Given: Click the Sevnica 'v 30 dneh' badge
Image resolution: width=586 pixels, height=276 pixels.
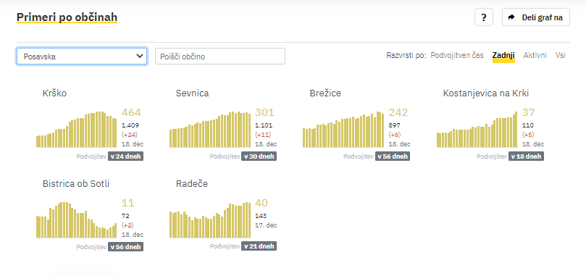Looking at the screenshot, I should click(x=259, y=156).
